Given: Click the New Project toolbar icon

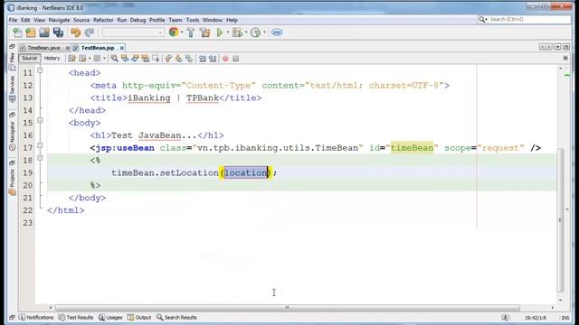Looking at the screenshot, I should tap(31, 32).
